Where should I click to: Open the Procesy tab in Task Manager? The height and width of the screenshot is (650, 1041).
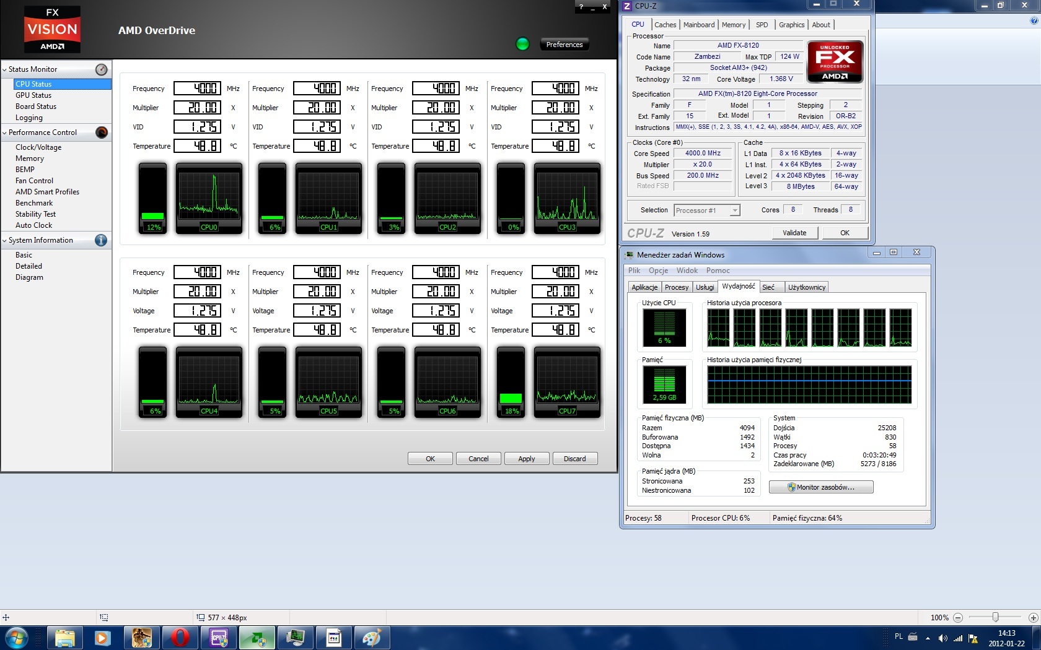tap(676, 287)
